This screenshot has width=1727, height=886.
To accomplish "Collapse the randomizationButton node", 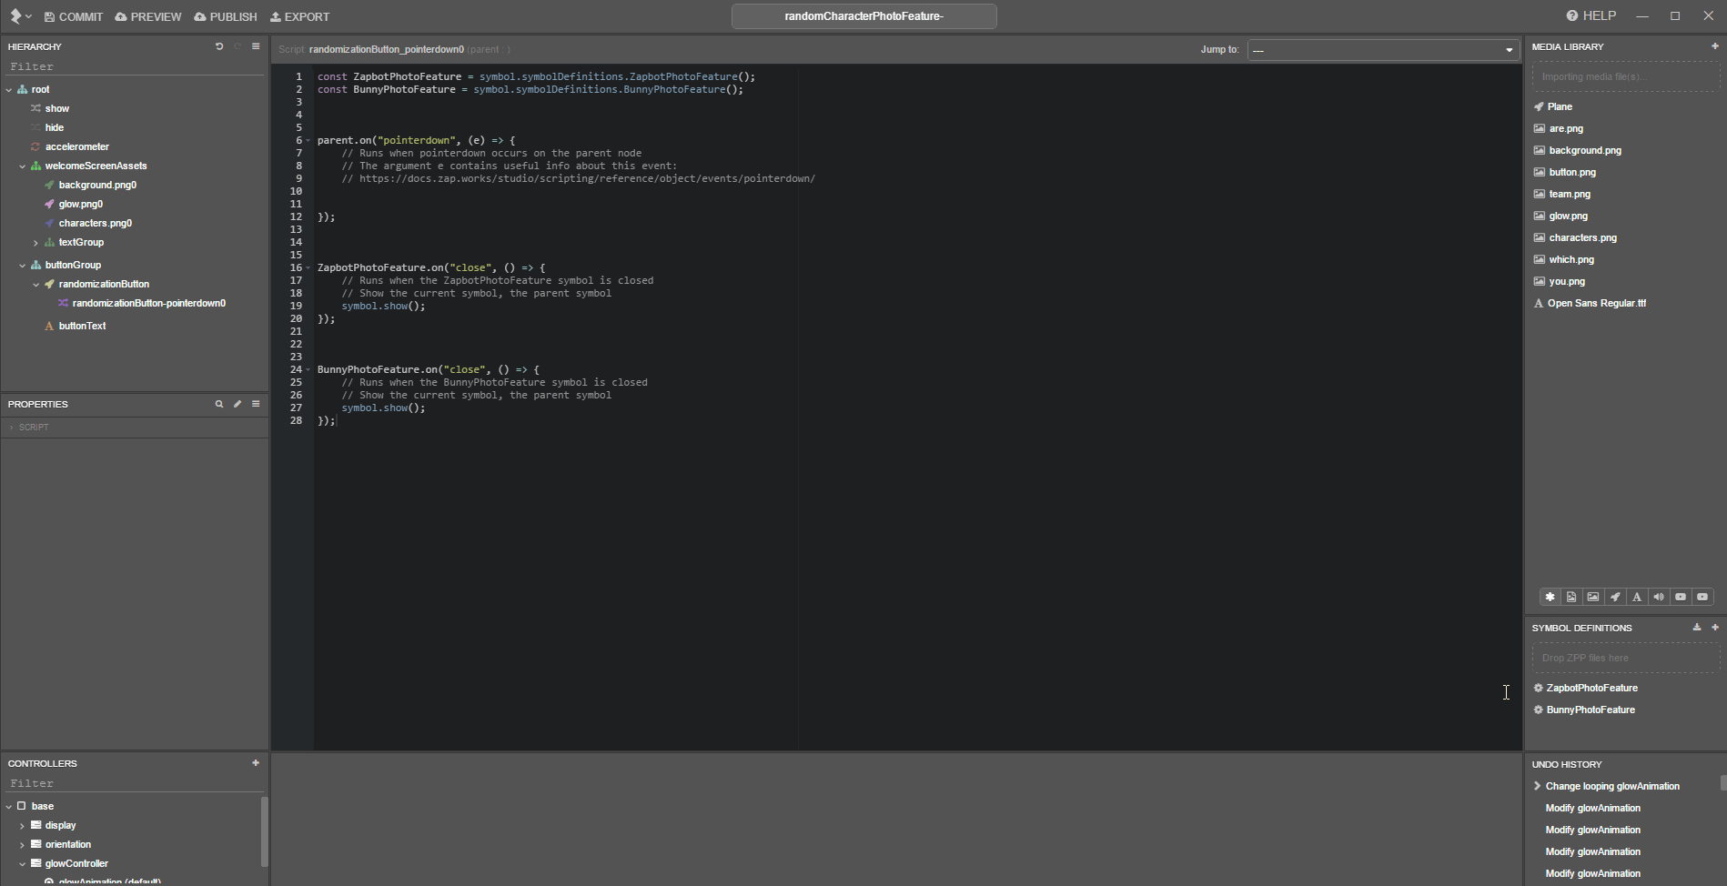I will point(36,284).
